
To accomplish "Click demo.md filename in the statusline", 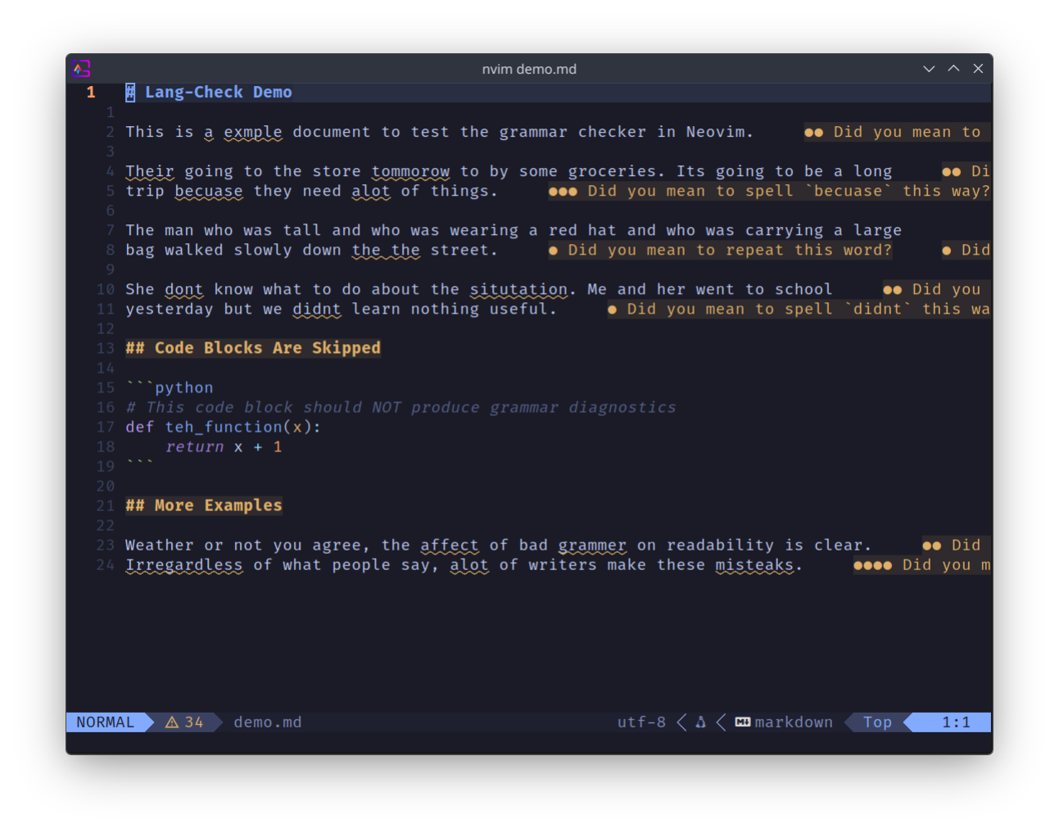I will pos(268,722).
